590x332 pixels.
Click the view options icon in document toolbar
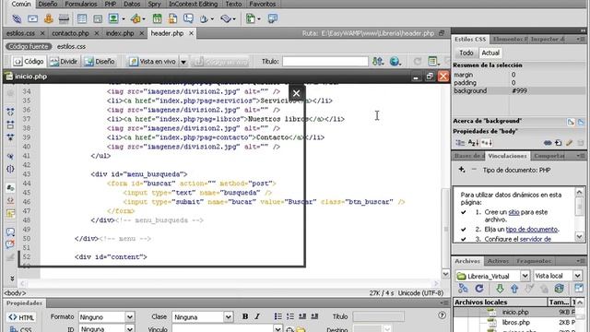(x=432, y=61)
